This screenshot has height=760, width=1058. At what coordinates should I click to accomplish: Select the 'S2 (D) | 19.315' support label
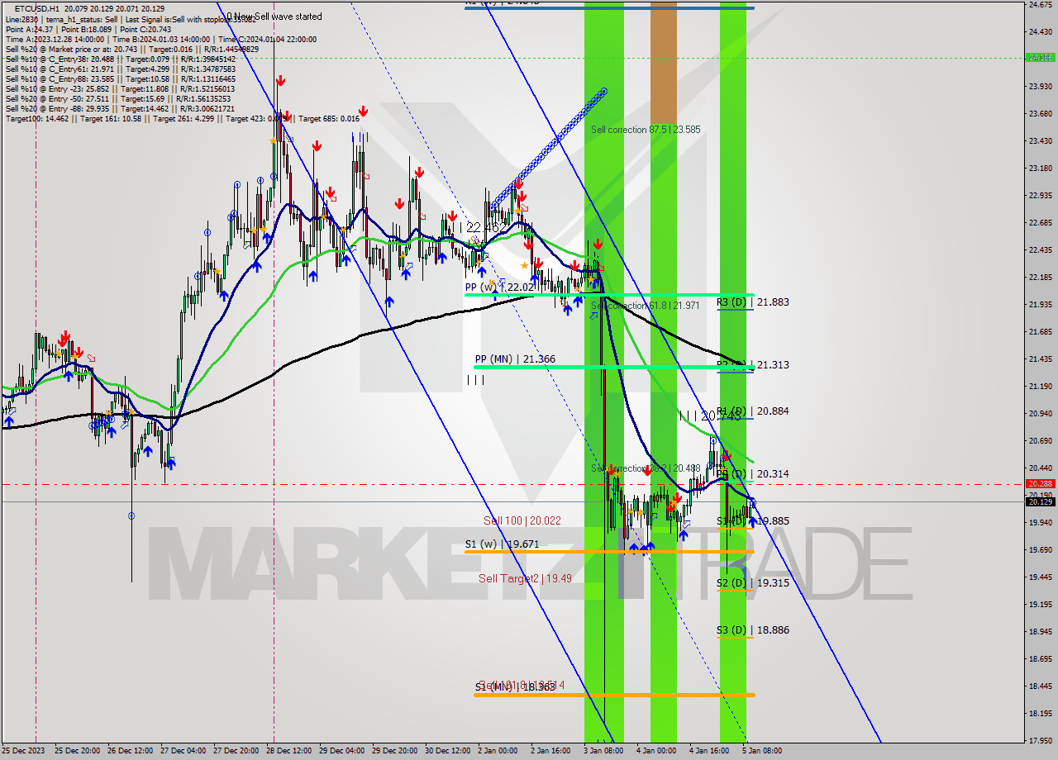pos(752,583)
